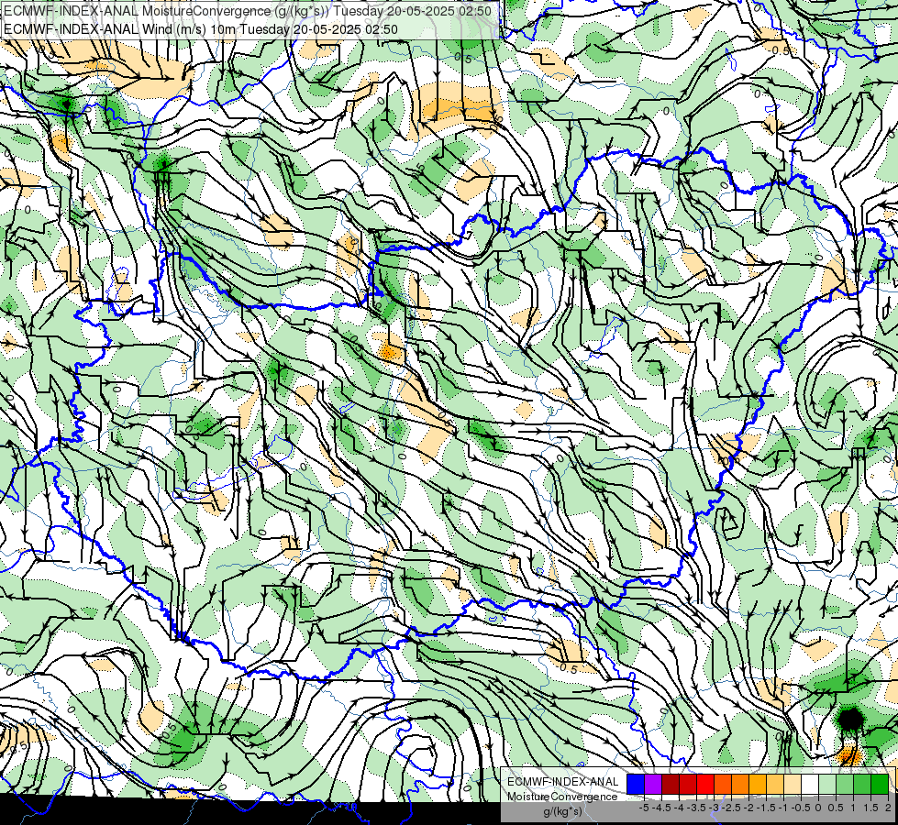Screen dimensions: 898x825
Task: Click the light orange swatch between -1.5 and -1
Action: 775,784
